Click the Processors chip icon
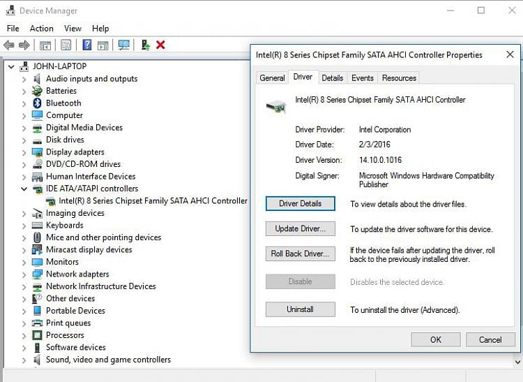The width and height of the screenshot is (523, 382). pos(37,335)
